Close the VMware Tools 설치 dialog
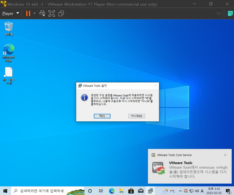 tap(155, 86)
